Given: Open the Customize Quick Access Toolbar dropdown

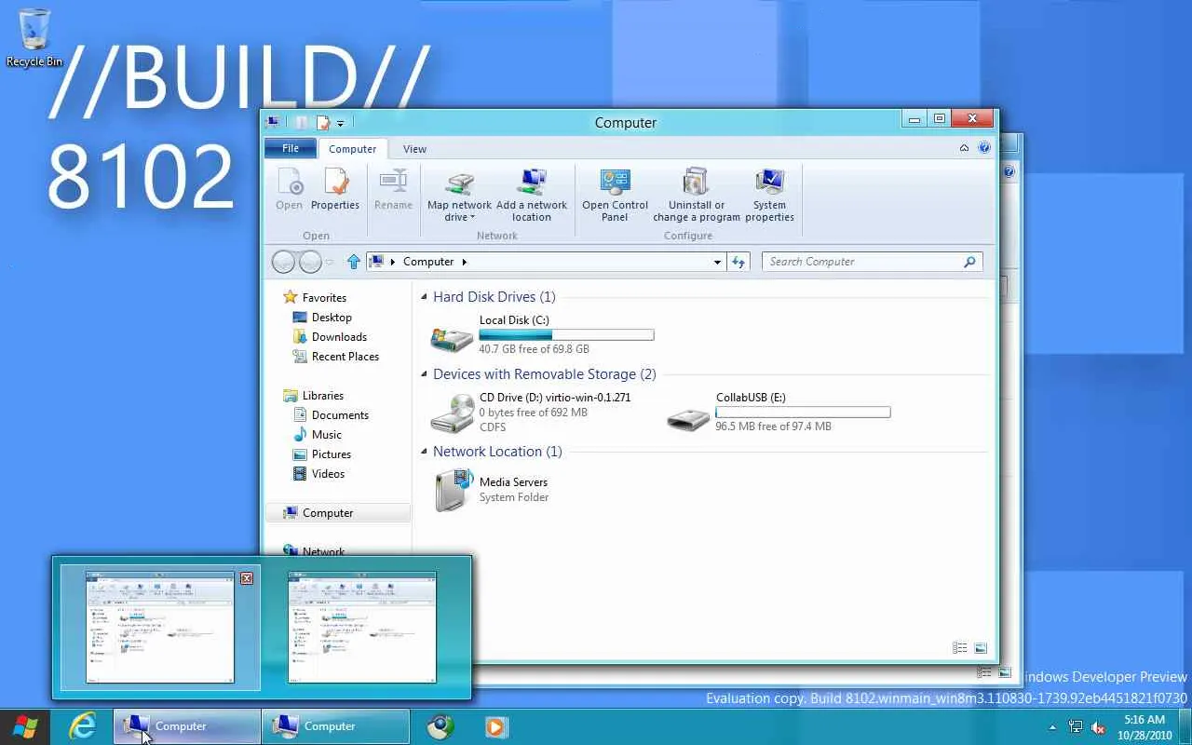Looking at the screenshot, I should 340,123.
